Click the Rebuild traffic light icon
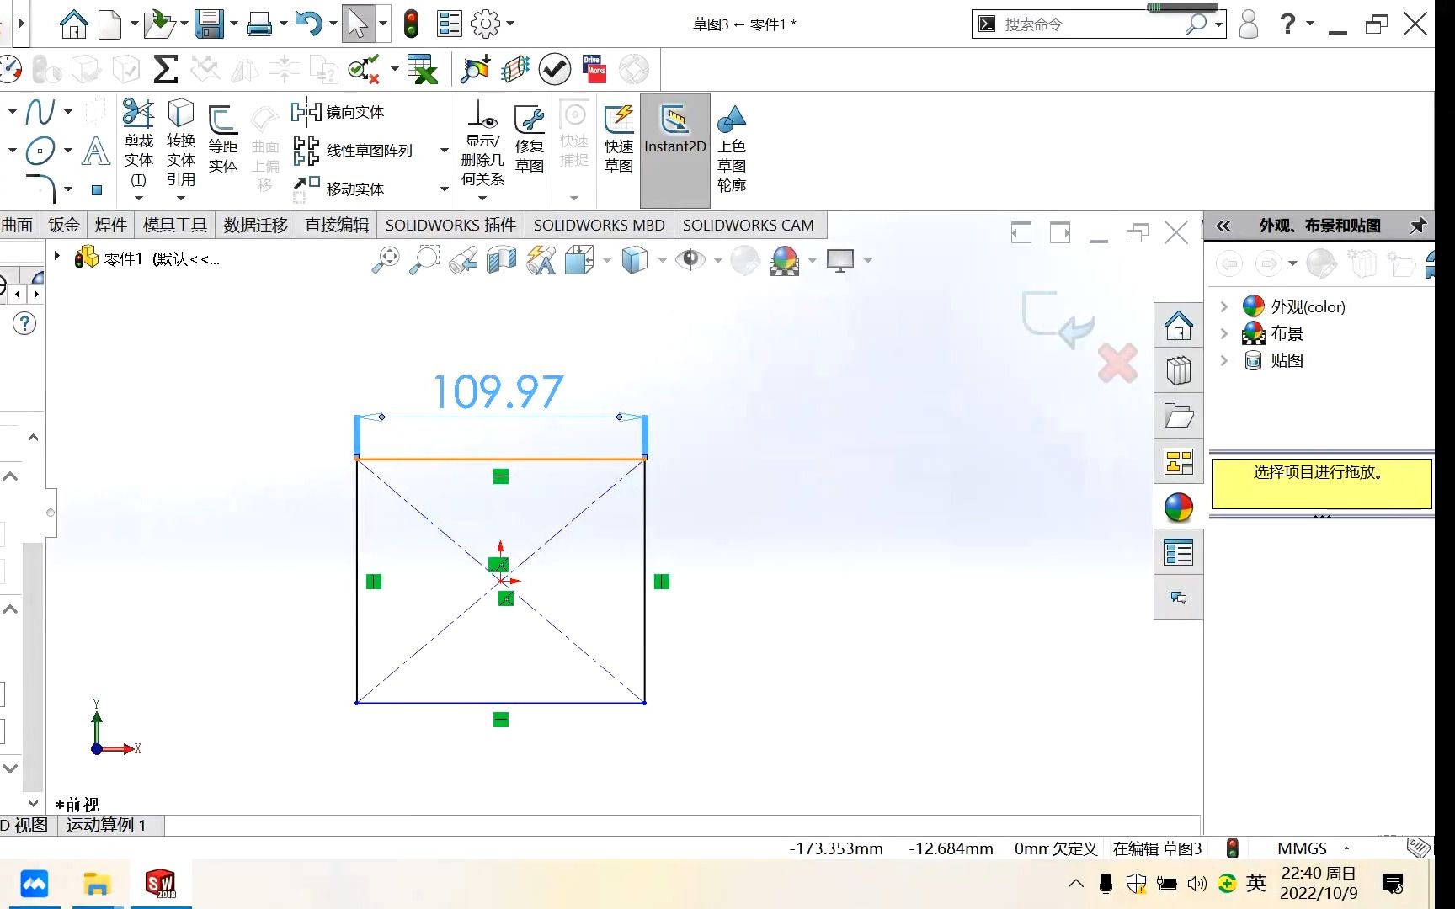 411,24
